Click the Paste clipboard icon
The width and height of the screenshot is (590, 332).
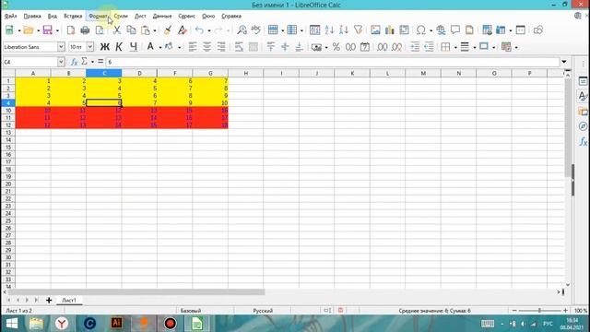[146, 30]
